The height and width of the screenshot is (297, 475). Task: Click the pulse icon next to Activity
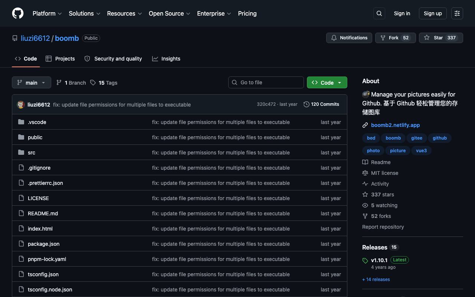point(365,184)
